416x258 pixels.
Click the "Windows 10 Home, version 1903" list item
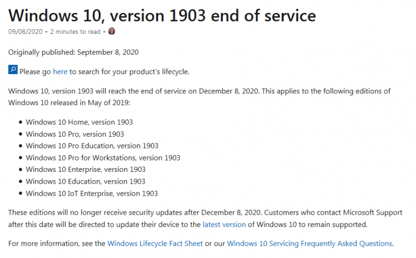coord(79,122)
